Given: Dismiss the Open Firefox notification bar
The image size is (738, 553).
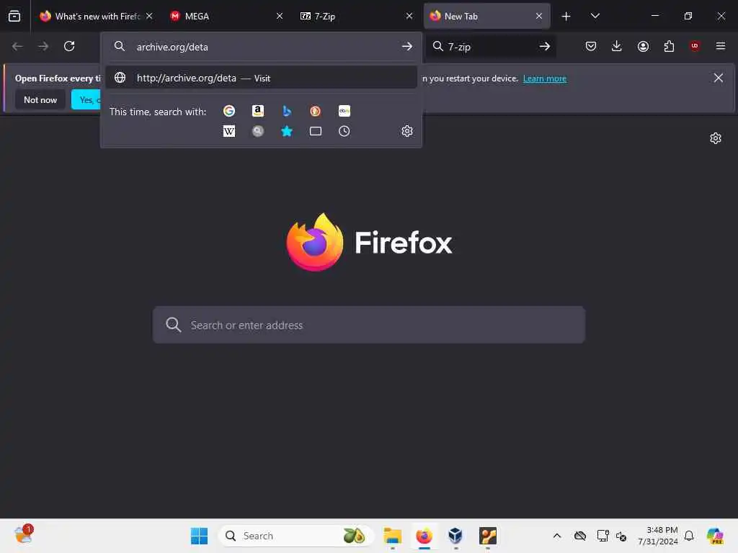Looking at the screenshot, I should pyautogui.click(x=719, y=78).
